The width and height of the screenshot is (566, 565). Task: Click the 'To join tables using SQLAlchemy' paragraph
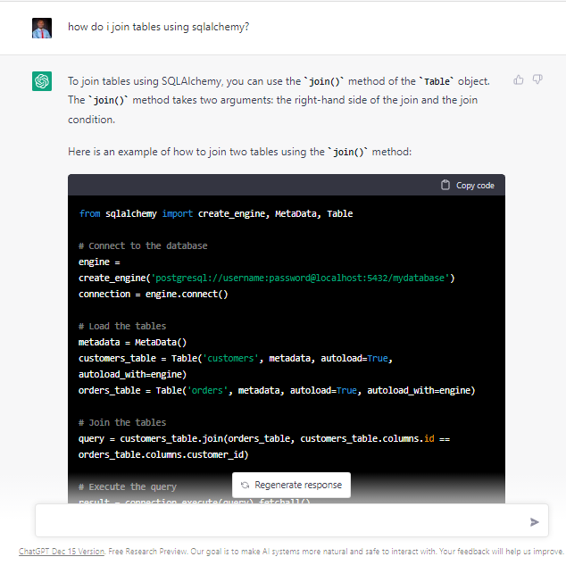point(279,100)
